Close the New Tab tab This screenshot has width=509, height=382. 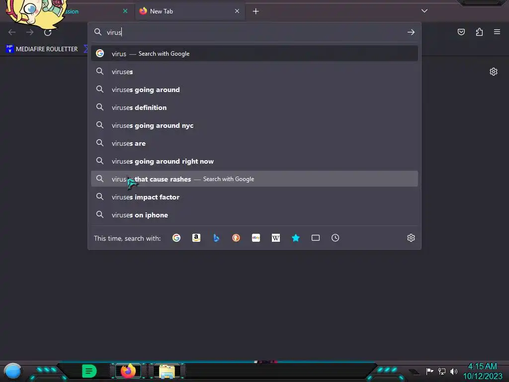coord(237,11)
